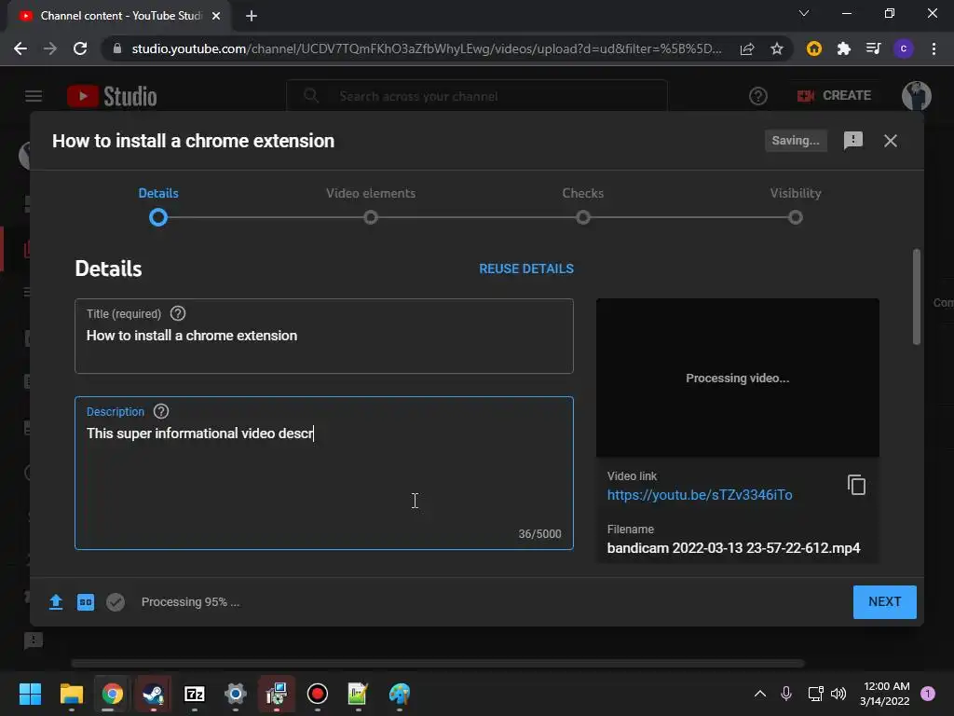The width and height of the screenshot is (954, 716).
Task: Click into the Description text box
Action: [324, 473]
